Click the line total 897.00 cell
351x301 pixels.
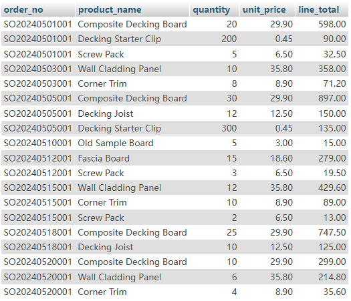coord(332,98)
